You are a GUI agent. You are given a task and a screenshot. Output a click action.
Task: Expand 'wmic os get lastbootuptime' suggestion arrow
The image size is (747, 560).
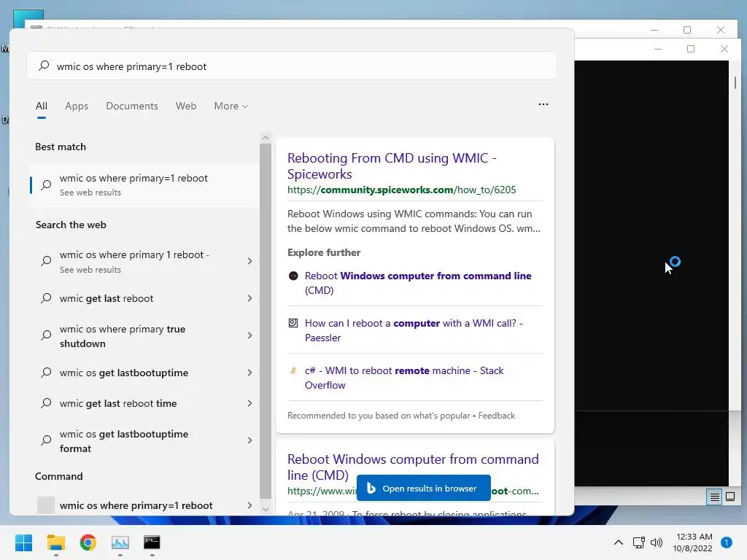point(249,373)
